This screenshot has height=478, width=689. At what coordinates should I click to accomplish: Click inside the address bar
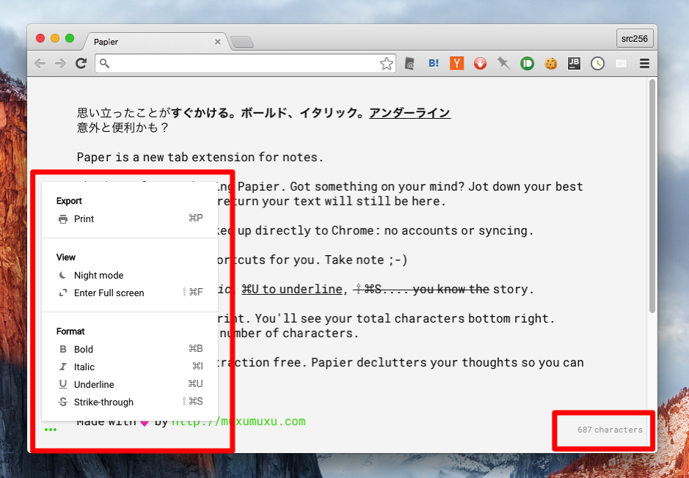point(245,64)
